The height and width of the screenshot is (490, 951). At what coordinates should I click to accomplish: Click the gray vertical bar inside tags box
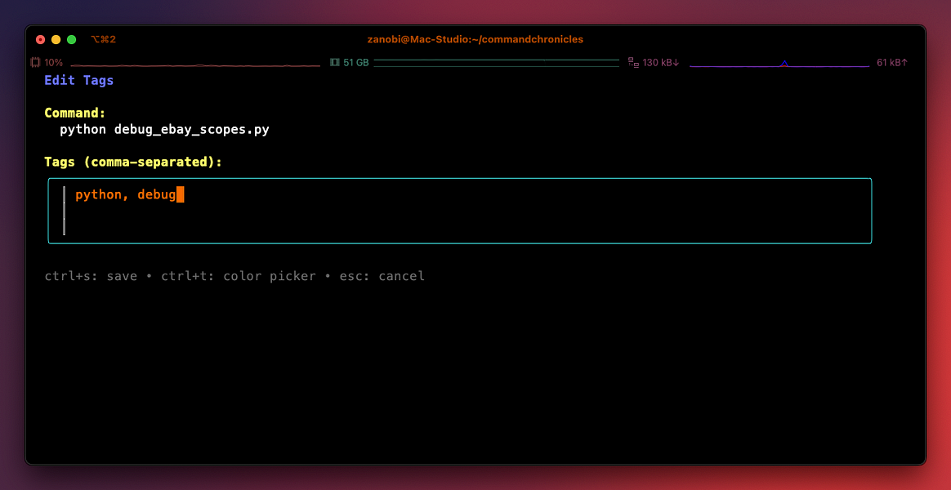pos(64,211)
